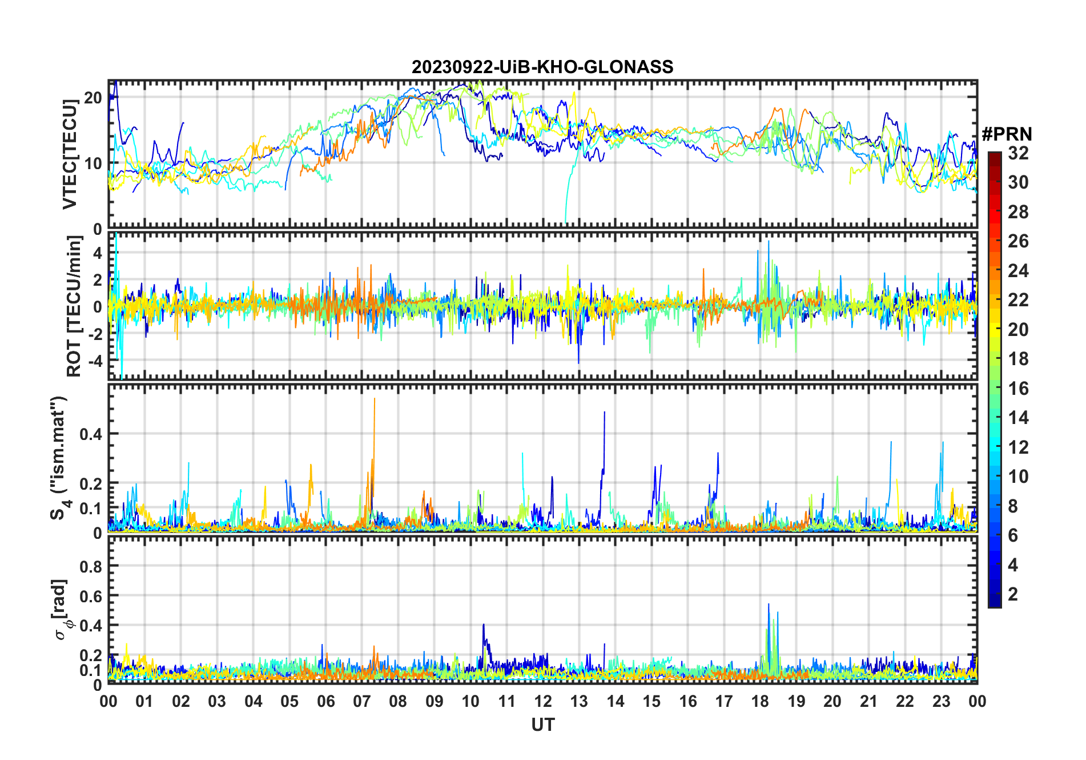Click the plot title 20230922-UiB-KHO-GLONASS
This screenshot has width=1086, height=760.
(x=542, y=67)
